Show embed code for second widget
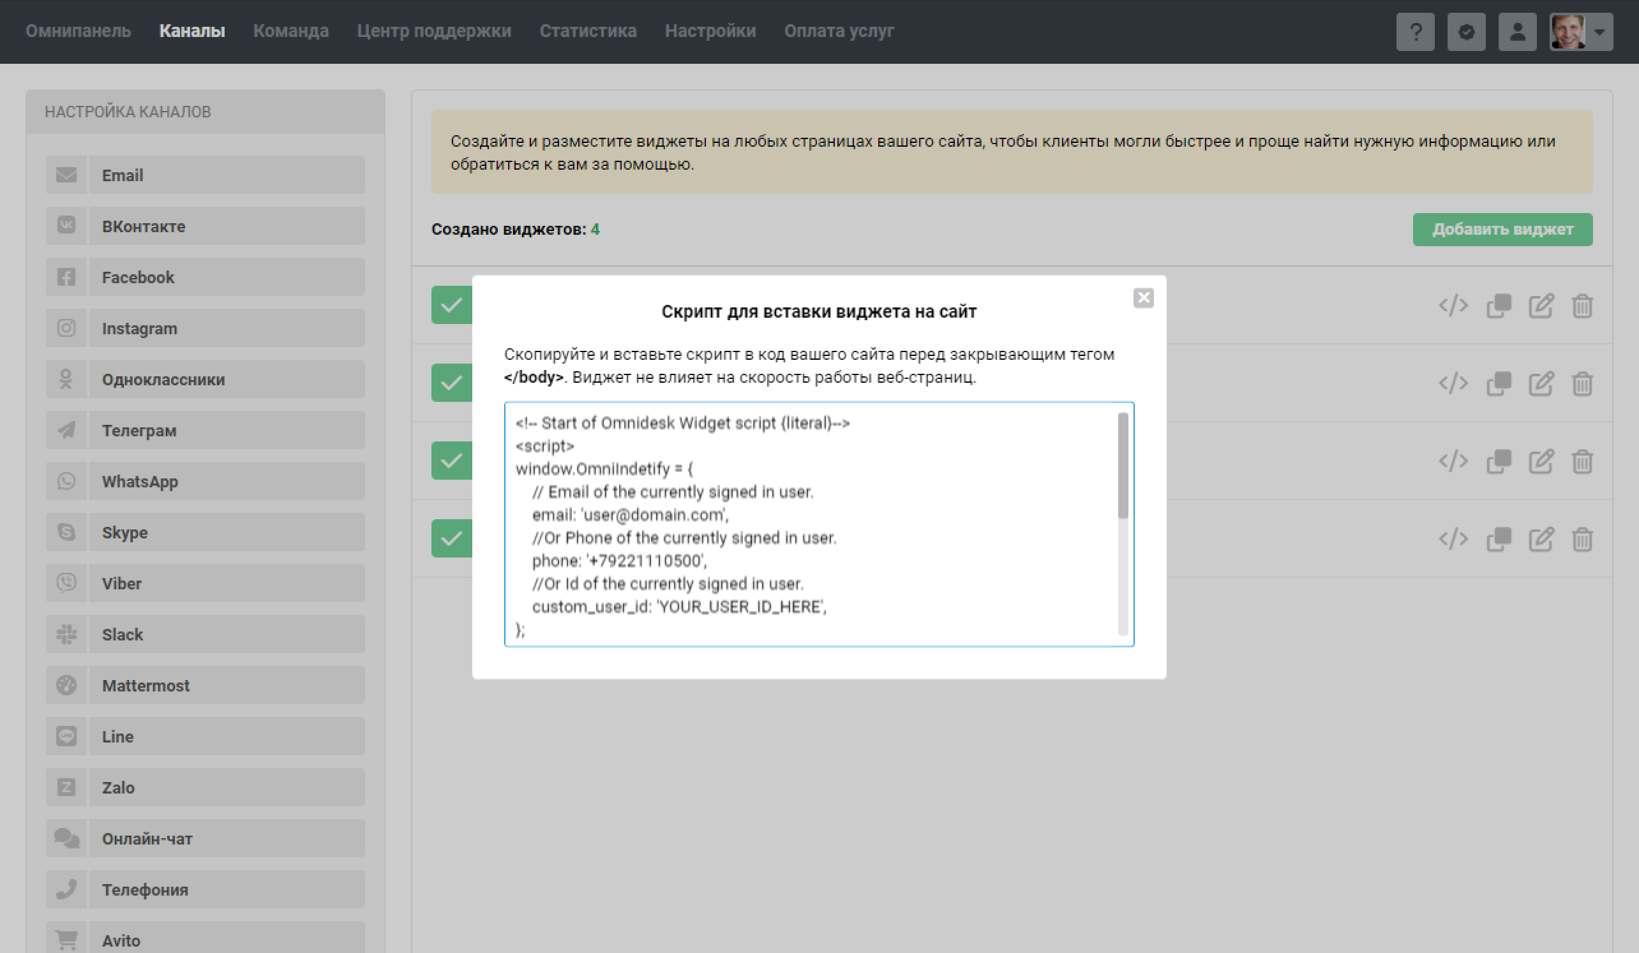Viewport: 1639px width, 953px height. (x=1453, y=383)
